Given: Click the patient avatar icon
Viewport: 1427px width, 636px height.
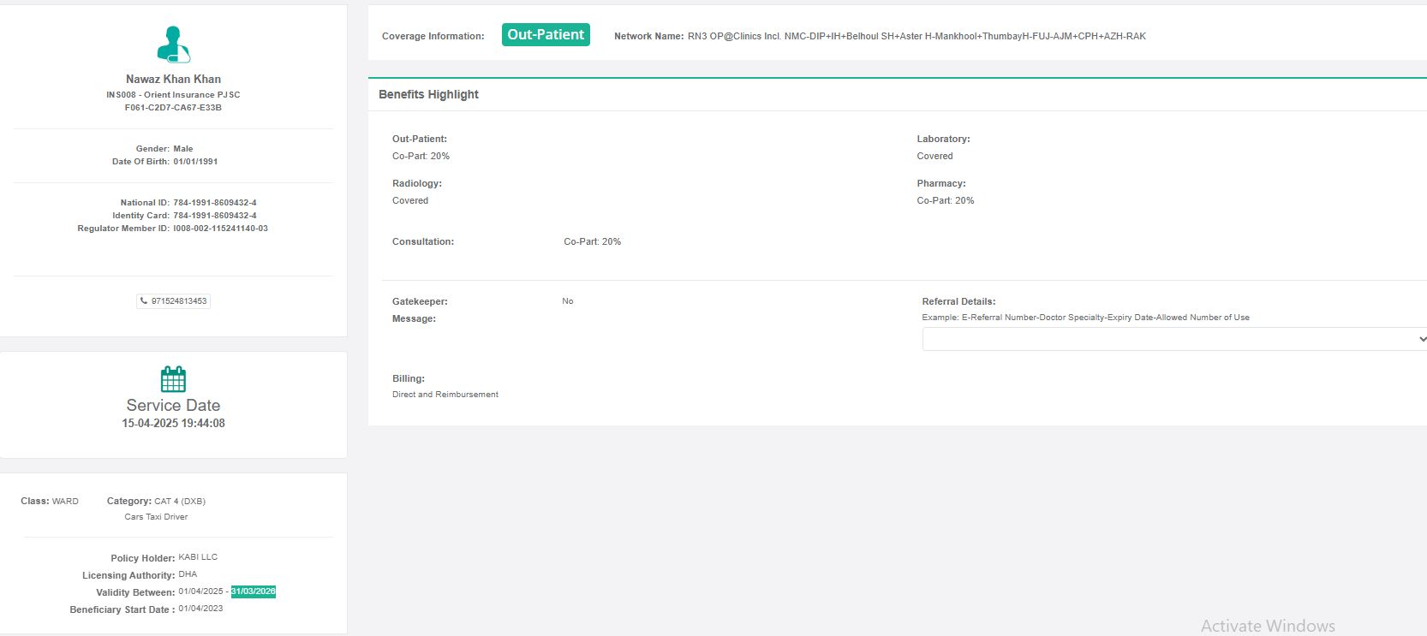Looking at the screenshot, I should click(173, 45).
